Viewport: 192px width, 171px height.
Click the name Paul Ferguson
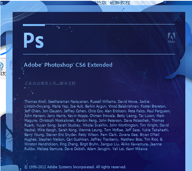tap(158, 111)
